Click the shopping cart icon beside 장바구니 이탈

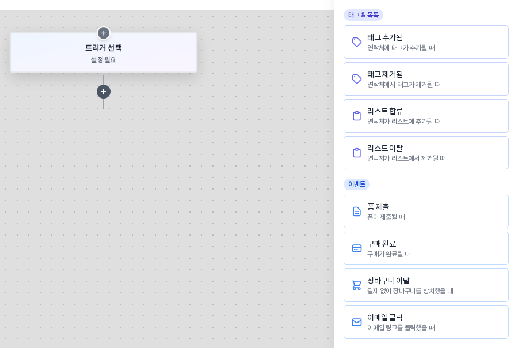(x=357, y=285)
